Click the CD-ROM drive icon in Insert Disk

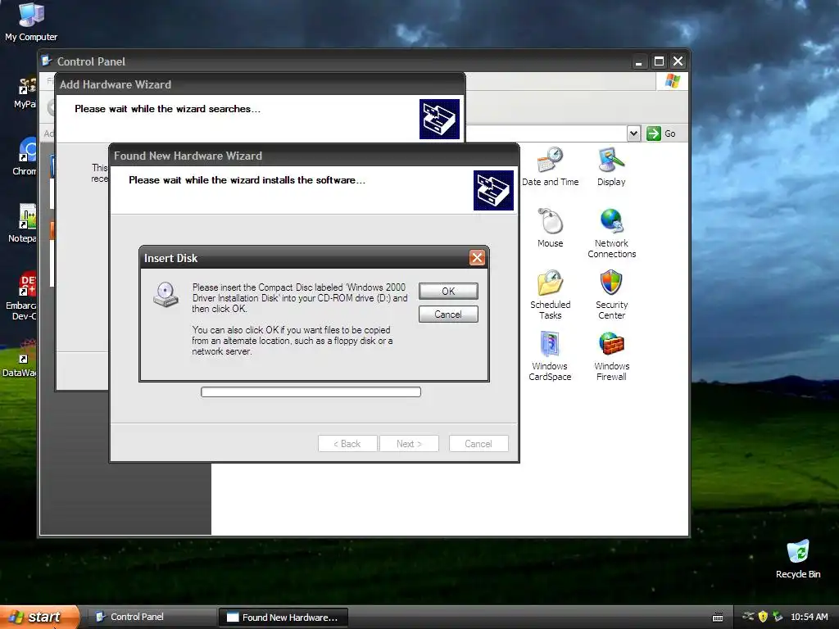166,295
